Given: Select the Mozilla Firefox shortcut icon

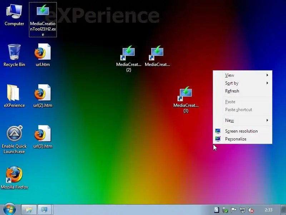Looking at the screenshot, I should 14,177.
